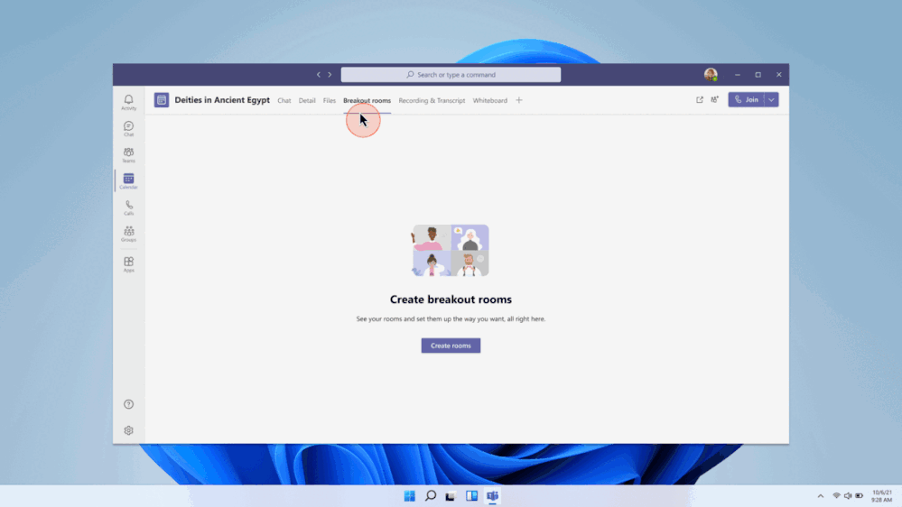The width and height of the screenshot is (902, 507).
Task: Open Groups in the left sidebar
Action: coord(128,234)
